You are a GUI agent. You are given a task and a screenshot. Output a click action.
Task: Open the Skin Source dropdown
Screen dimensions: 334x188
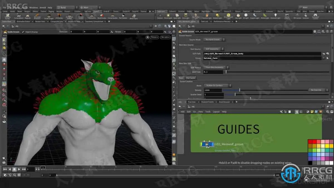point(214,49)
